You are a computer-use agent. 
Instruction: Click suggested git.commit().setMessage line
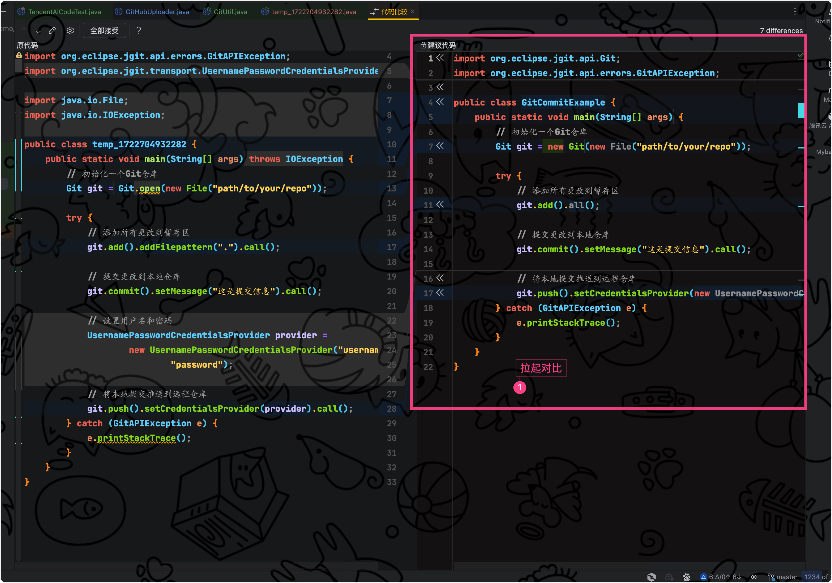(x=634, y=250)
